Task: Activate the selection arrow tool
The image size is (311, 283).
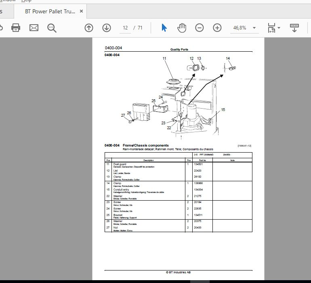Action: [x=164, y=28]
